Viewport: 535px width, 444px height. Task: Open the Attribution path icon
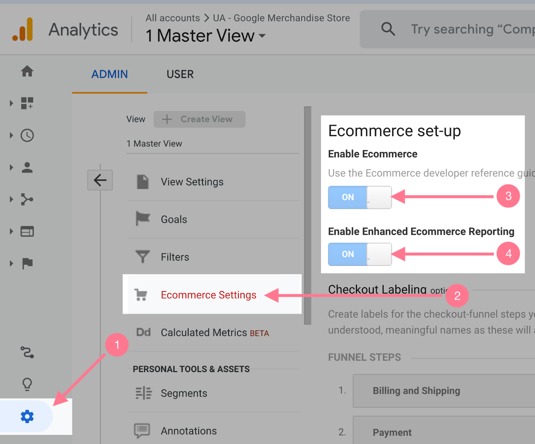tap(27, 353)
